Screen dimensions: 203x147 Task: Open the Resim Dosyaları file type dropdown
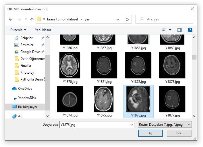click(165, 125)
